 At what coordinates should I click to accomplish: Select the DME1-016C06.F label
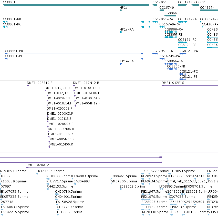[87, 93]
